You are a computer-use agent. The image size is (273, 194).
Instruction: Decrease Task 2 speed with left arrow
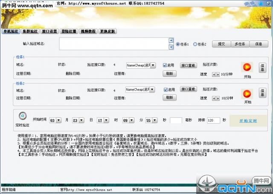214,98
